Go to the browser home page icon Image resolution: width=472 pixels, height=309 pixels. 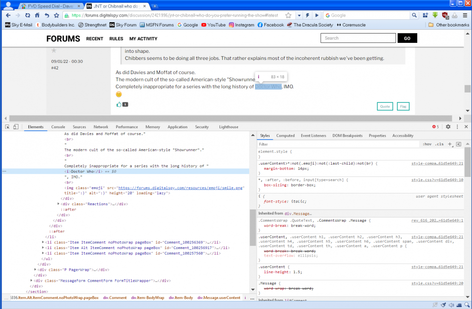point(37,15)
